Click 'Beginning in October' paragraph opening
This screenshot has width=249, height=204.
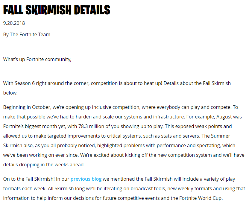tap(27, 107)
